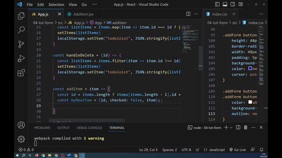This screenshot has height=158, width=282.
Task: Open the Edit menu
Action: pos(41,4)
